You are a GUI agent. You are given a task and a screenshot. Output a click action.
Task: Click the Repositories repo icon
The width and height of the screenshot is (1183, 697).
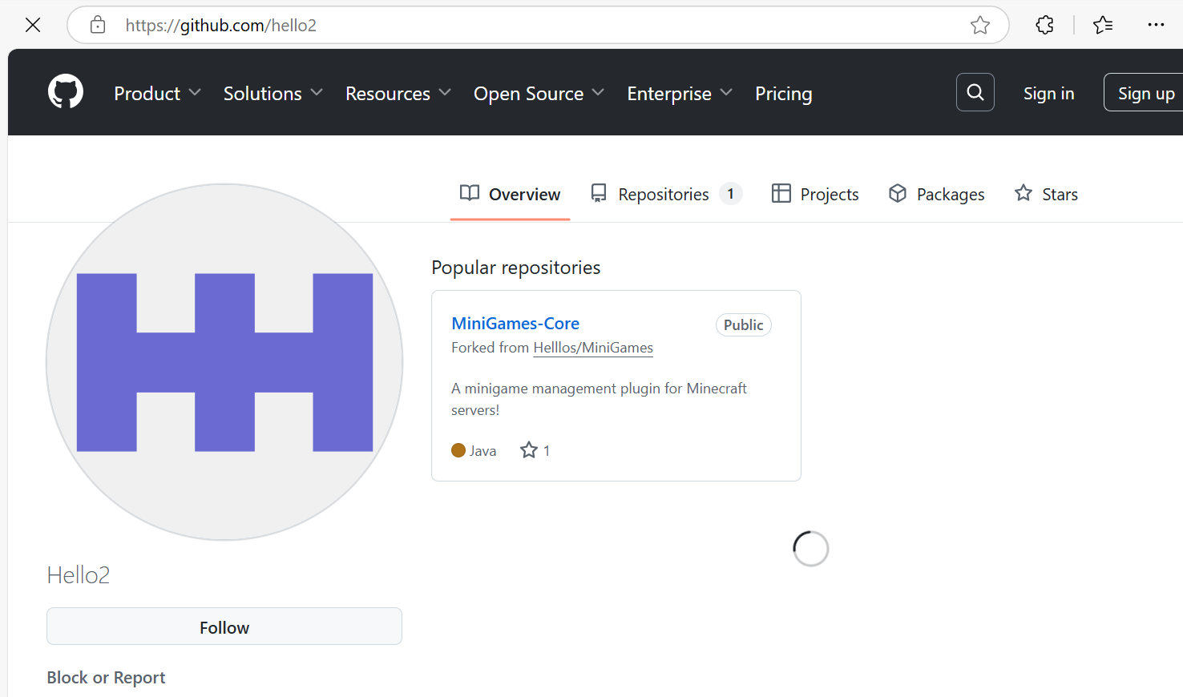point(599,193)
